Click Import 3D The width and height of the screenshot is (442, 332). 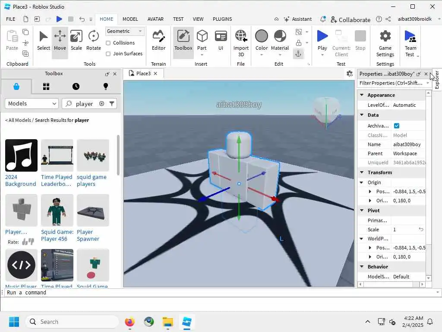coord(241,43)
